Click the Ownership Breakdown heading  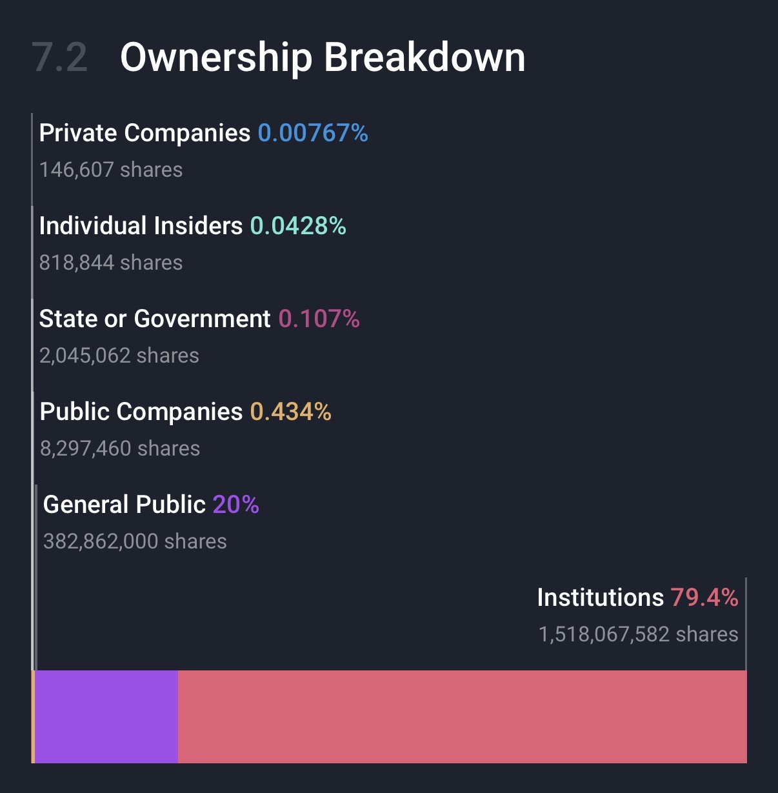pyautogui.click(x=323, y=57)
